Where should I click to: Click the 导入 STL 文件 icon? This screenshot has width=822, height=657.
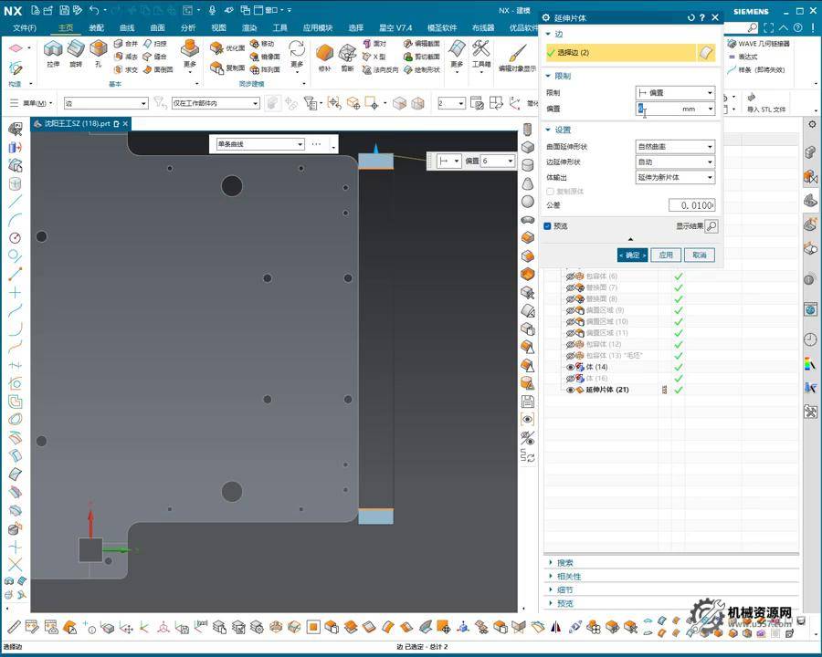click(x=752, y=97)
